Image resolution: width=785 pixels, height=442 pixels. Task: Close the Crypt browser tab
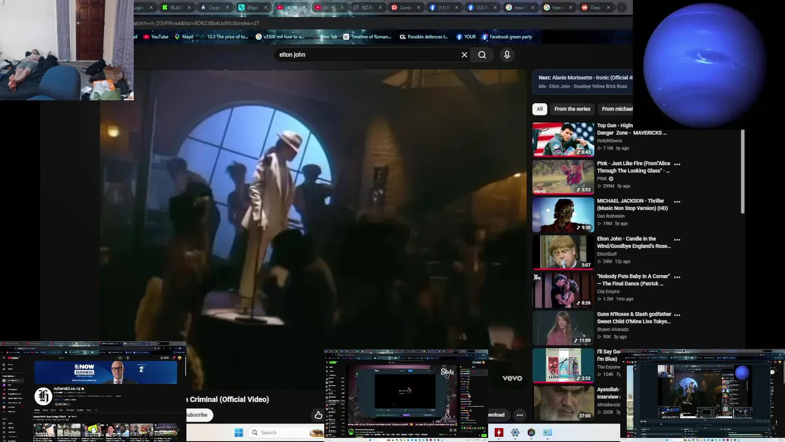coord(228,7)
